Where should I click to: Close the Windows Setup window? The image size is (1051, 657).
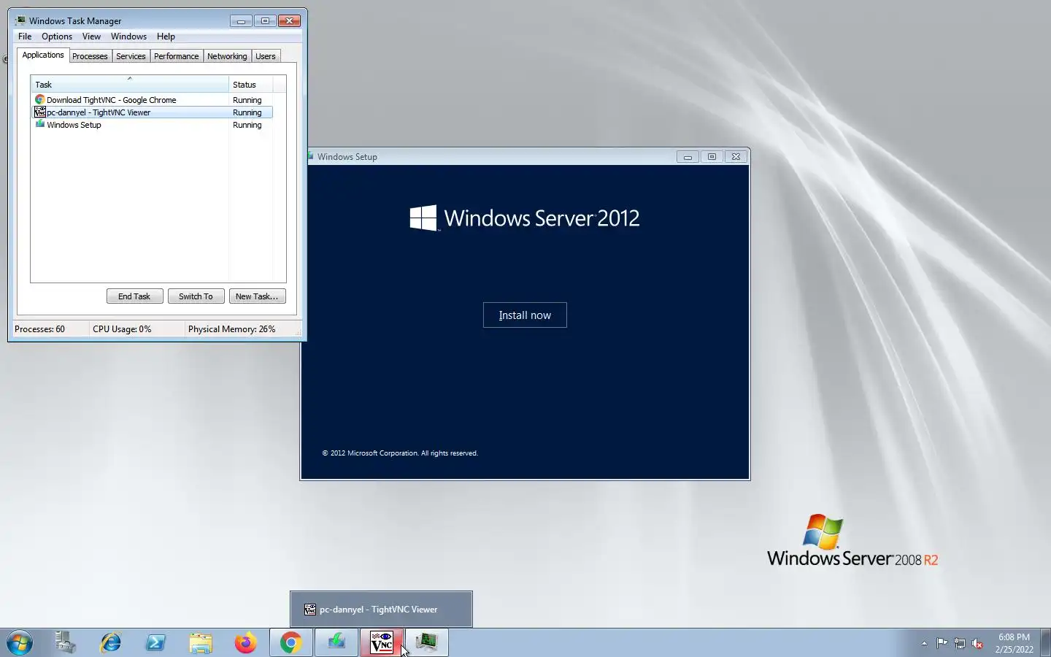point(736,156)
